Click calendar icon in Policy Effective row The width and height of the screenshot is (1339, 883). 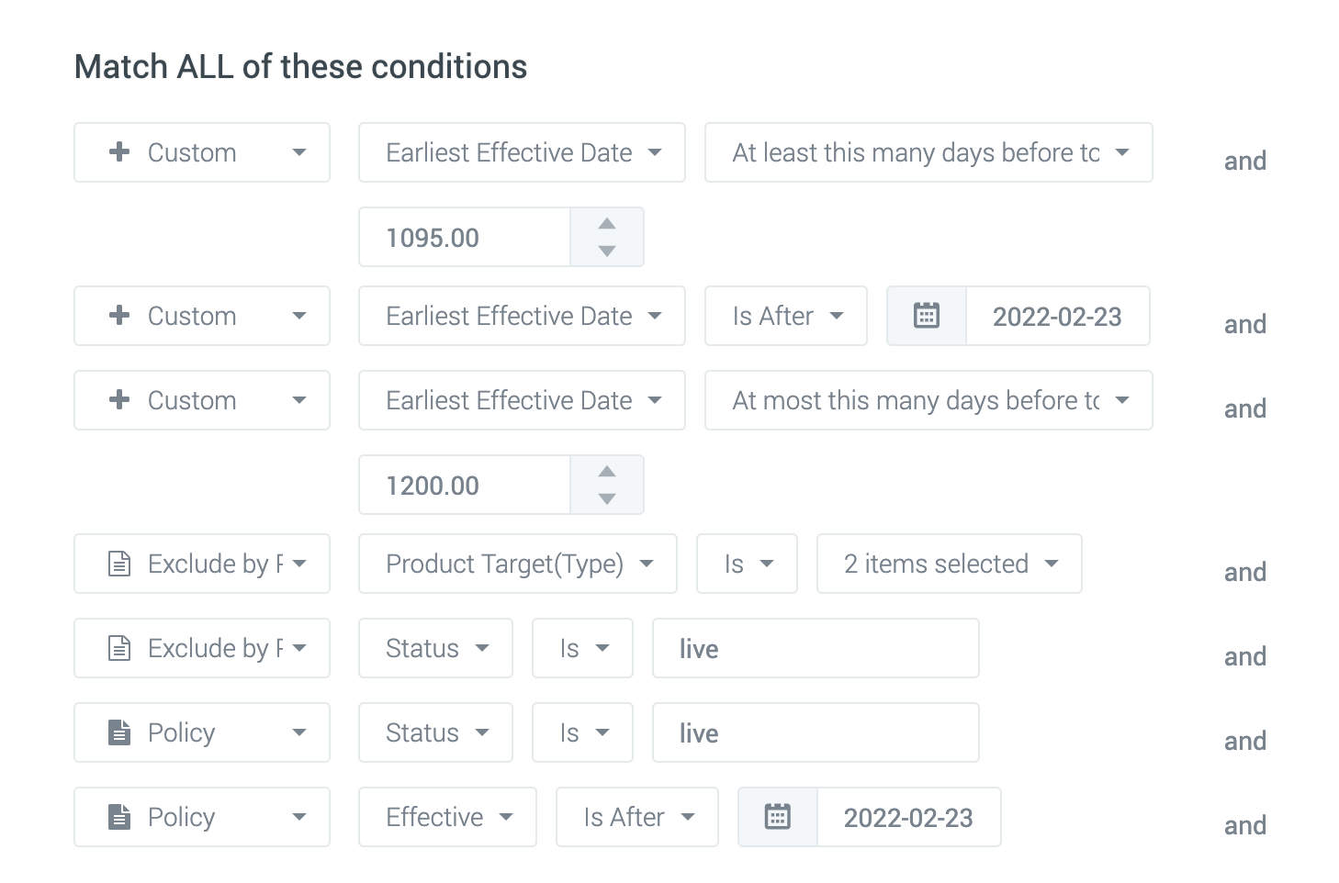point(777,817)
